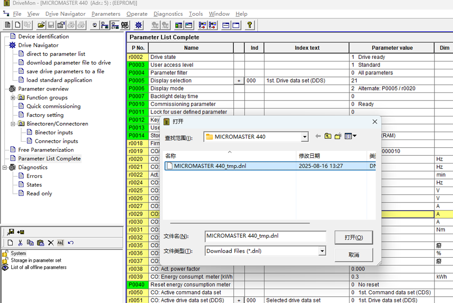Select 'load standard application' tree item

[x=59, y=80]
